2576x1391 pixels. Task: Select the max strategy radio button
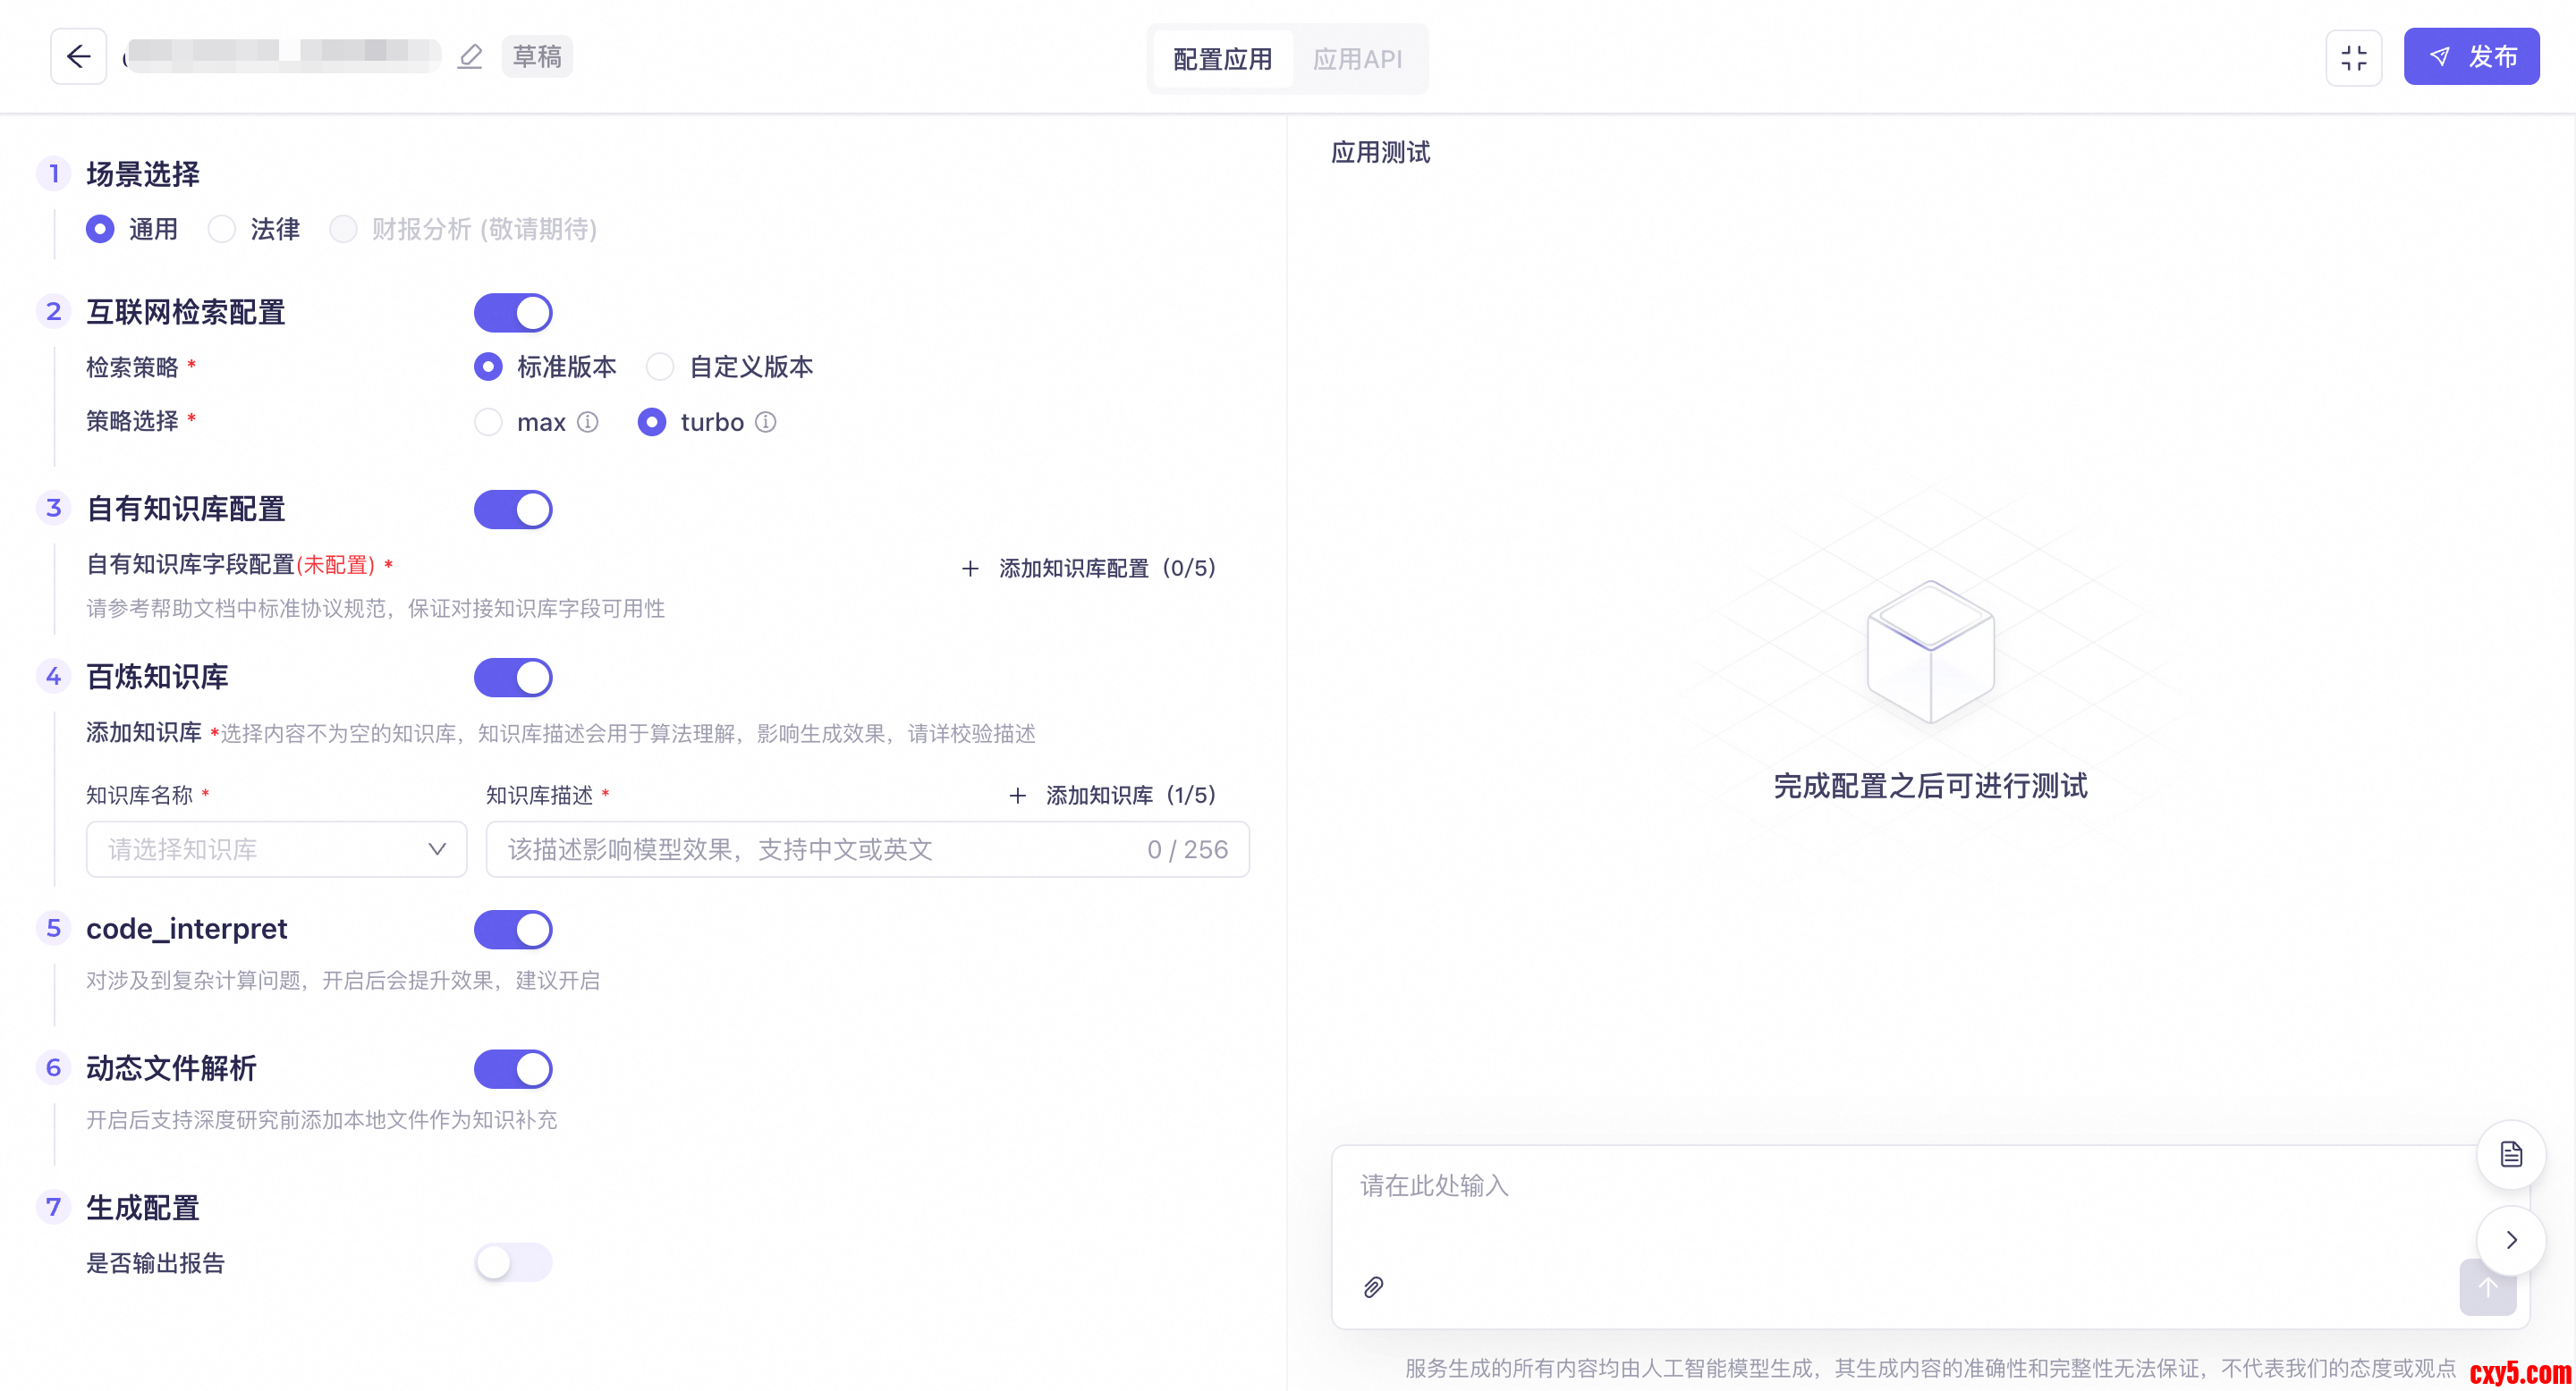point(488,422)
